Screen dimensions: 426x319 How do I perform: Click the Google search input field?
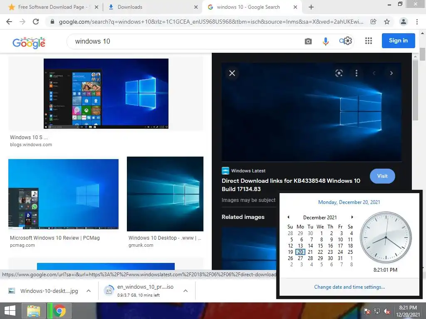coord(185,41)
